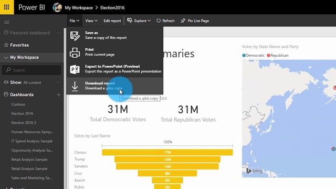Click the Pin Live Page pin icon

coord(183,20)
